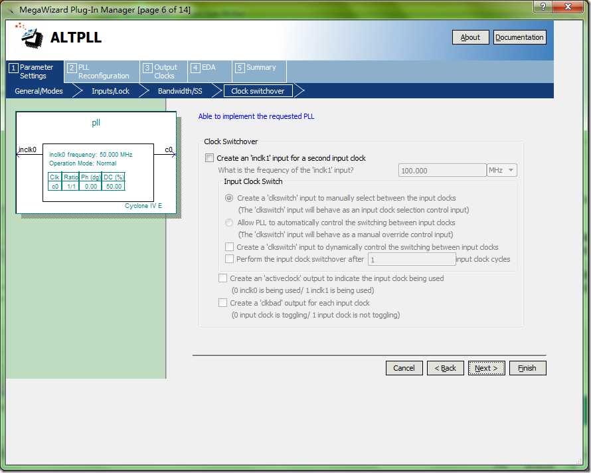591x473 pixels.
Task: Select the Clock switchover page
Action: tap(258, 91)
